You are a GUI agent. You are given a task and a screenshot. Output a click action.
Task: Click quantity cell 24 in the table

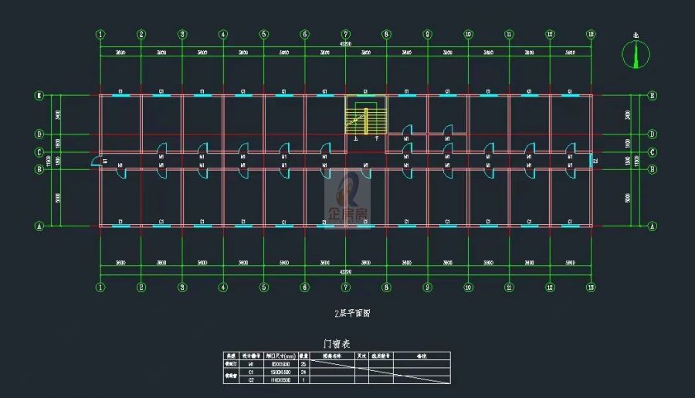[303, 372]
